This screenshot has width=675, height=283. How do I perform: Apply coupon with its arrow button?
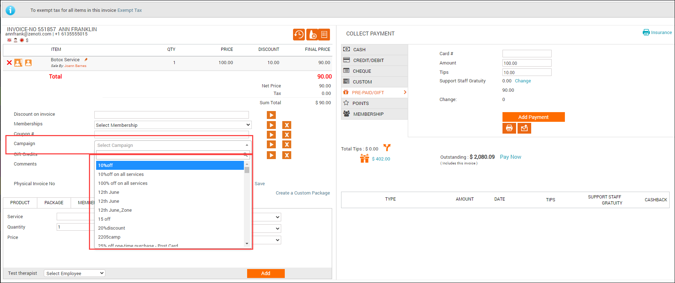271,135
